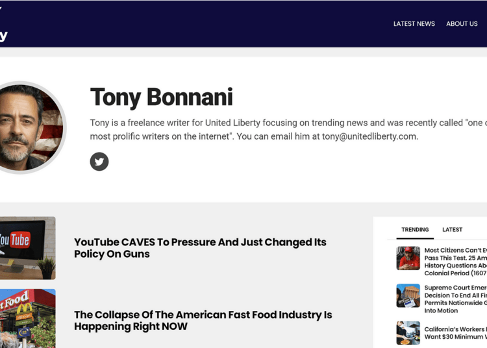Viewport: 487px width, 348px height.
Task: Click the Tony Bonnani author name heading
Action: point(161,97)
